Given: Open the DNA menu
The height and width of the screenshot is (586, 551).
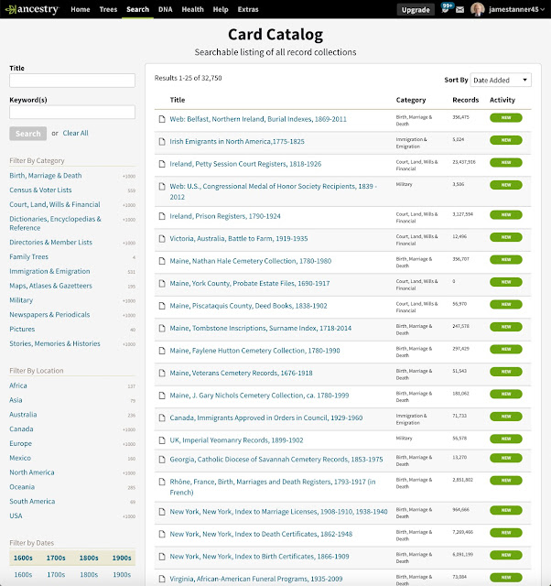Looking at the screenshot, I should 165,9.
